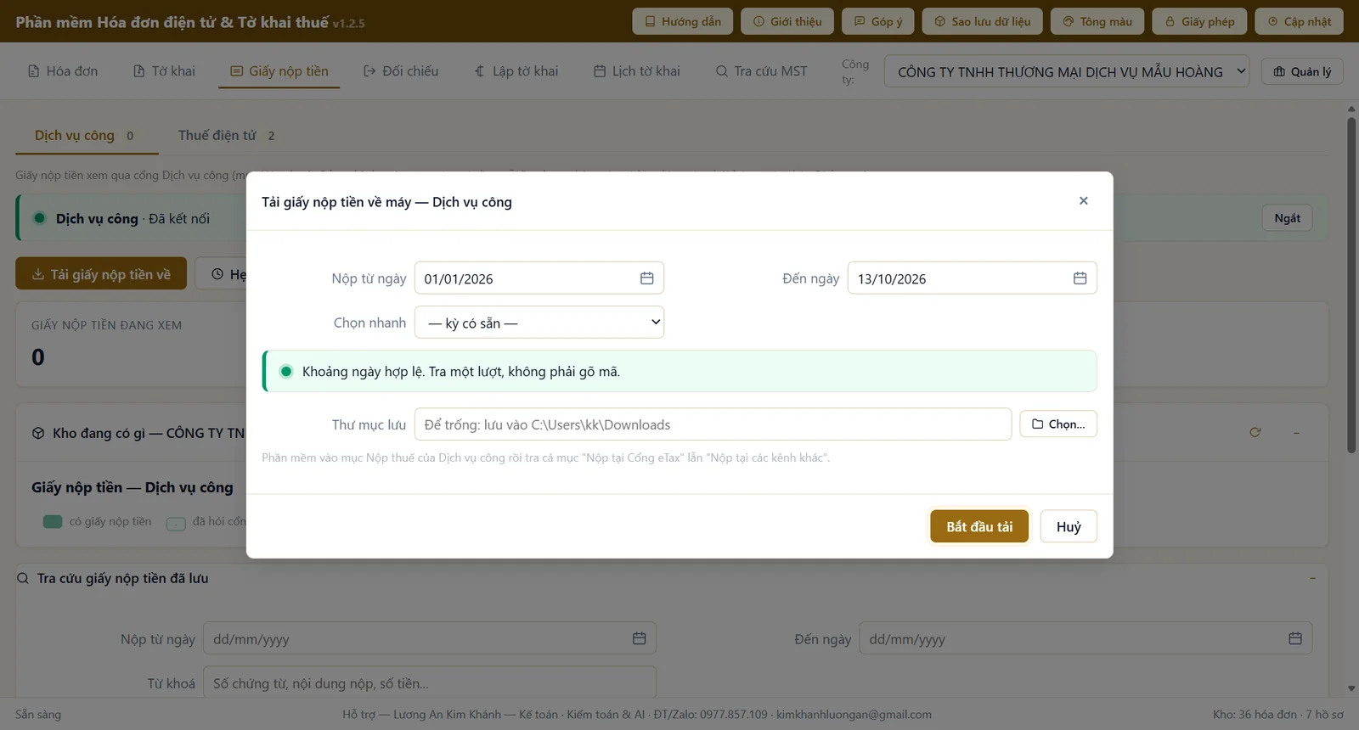Open calendar picker for Đến ngày in dialog
The width and height of the screenshot is (1359, 730).
coord(1080,278)
